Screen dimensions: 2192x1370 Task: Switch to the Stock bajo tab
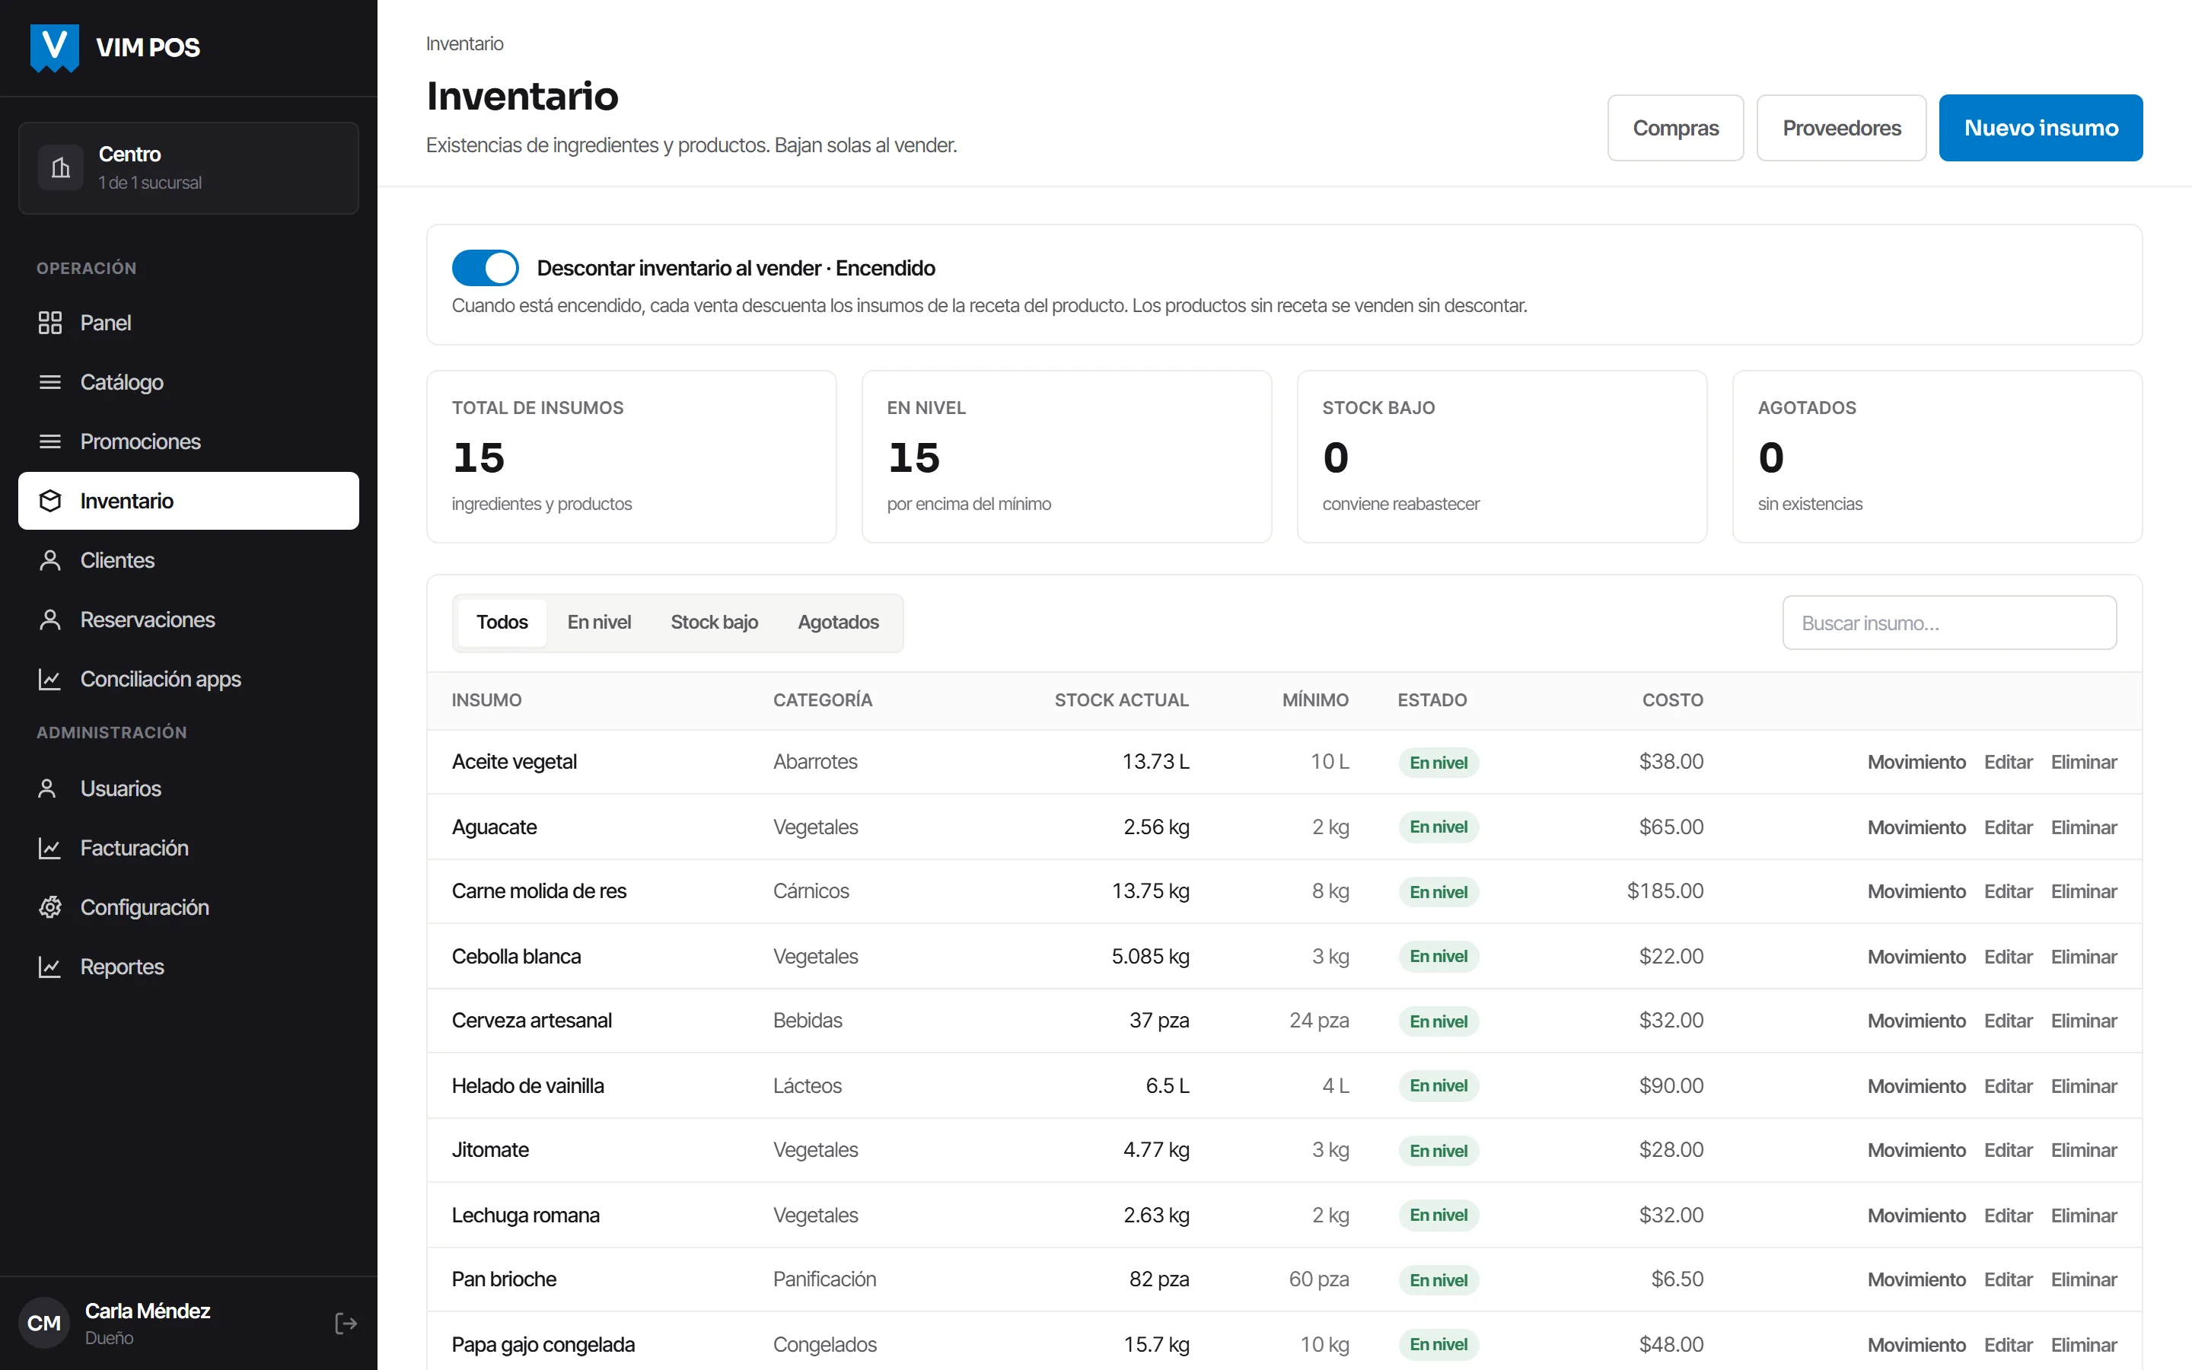pos(714,623)
